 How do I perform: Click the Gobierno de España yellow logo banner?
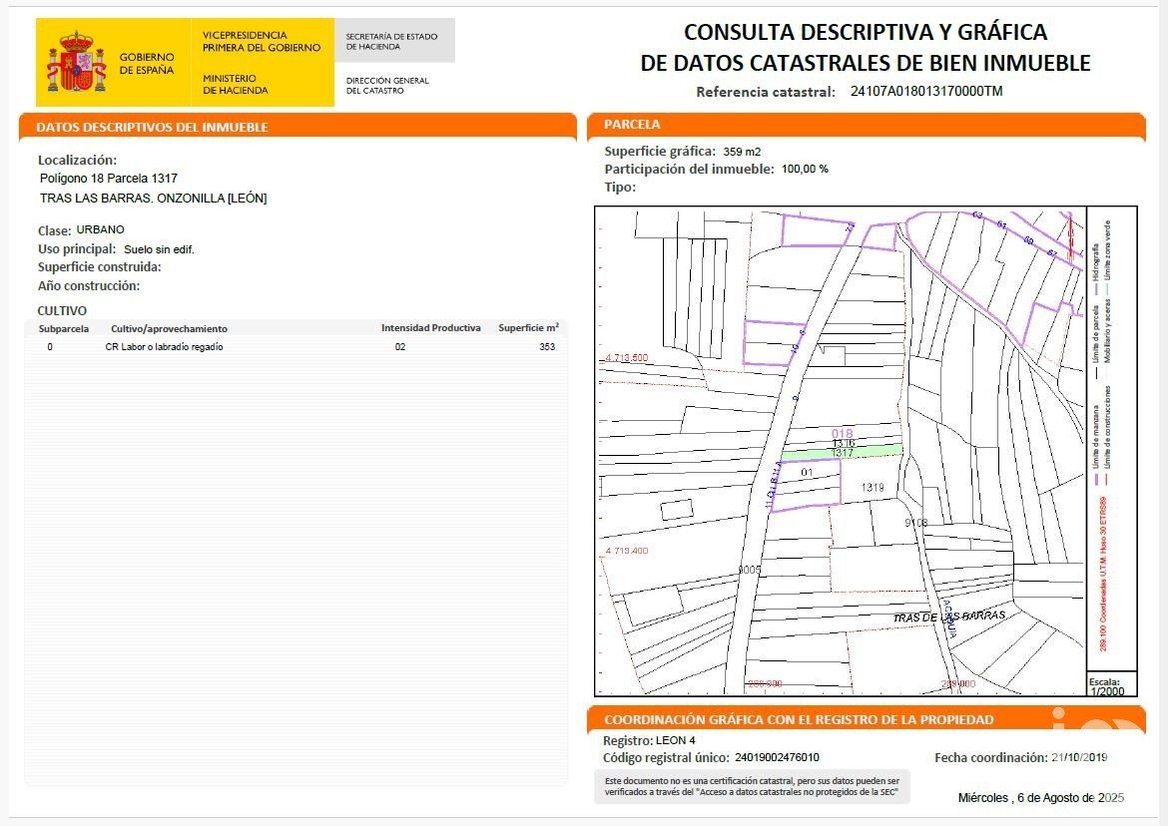coord(185,62)
